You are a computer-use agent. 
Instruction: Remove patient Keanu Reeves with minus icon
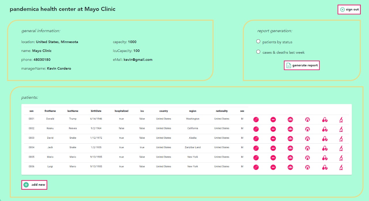pyautogui.click(x=273, y=129)
